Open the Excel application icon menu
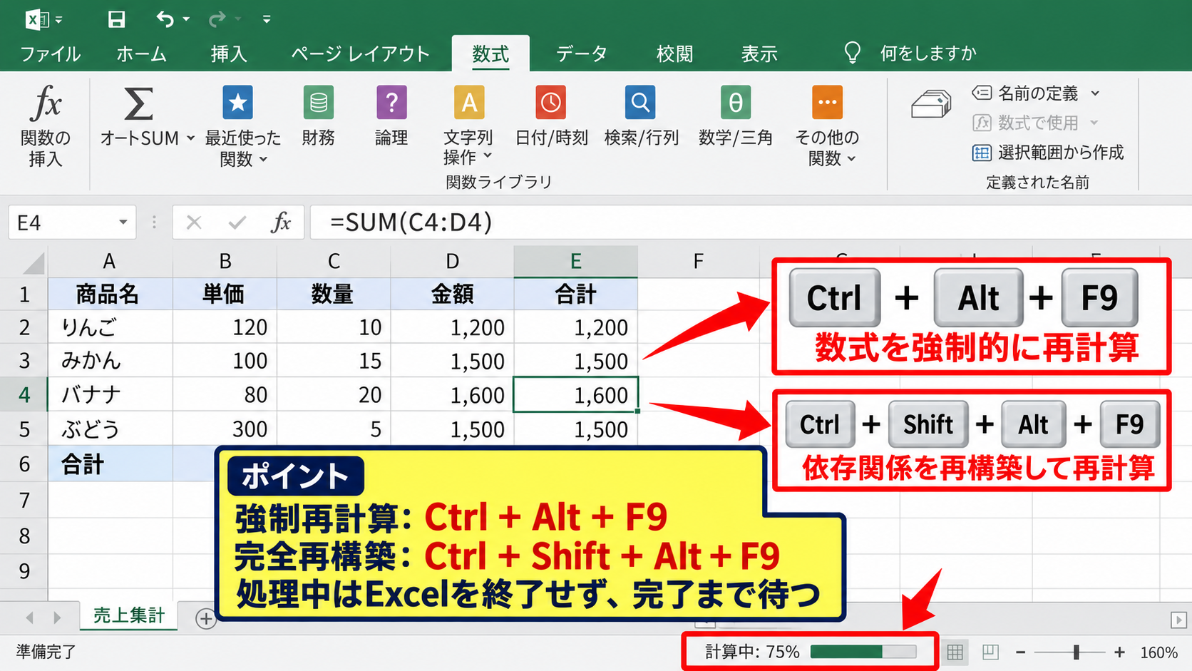Screen dimensions: 1192x671 (36, 19)
